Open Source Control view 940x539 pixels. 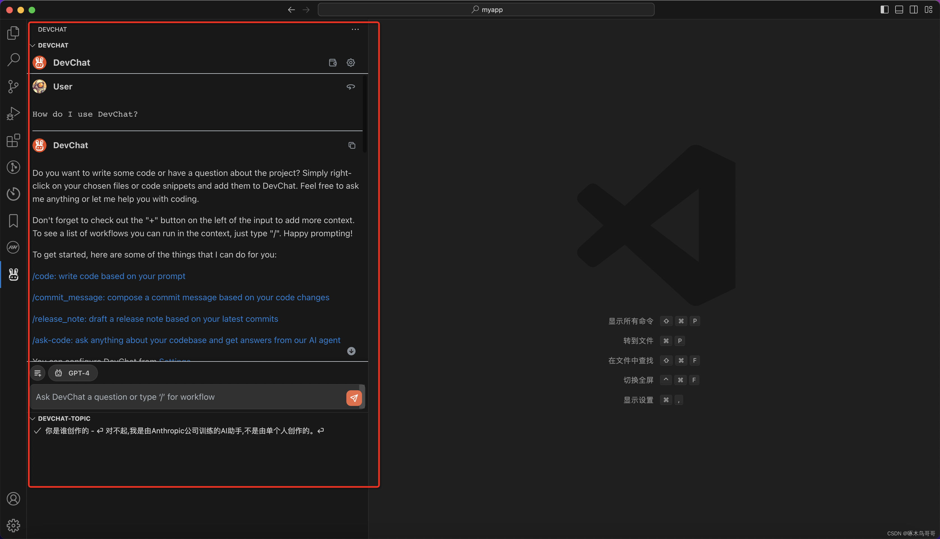13,87
